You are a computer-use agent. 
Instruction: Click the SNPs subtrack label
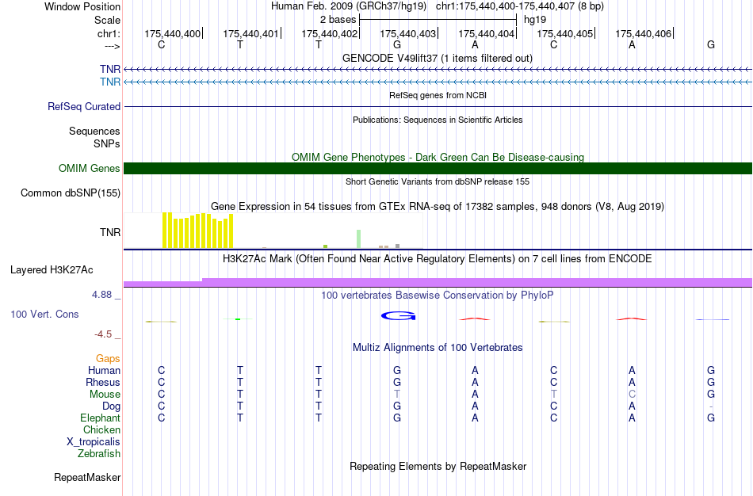pos(107,143)
